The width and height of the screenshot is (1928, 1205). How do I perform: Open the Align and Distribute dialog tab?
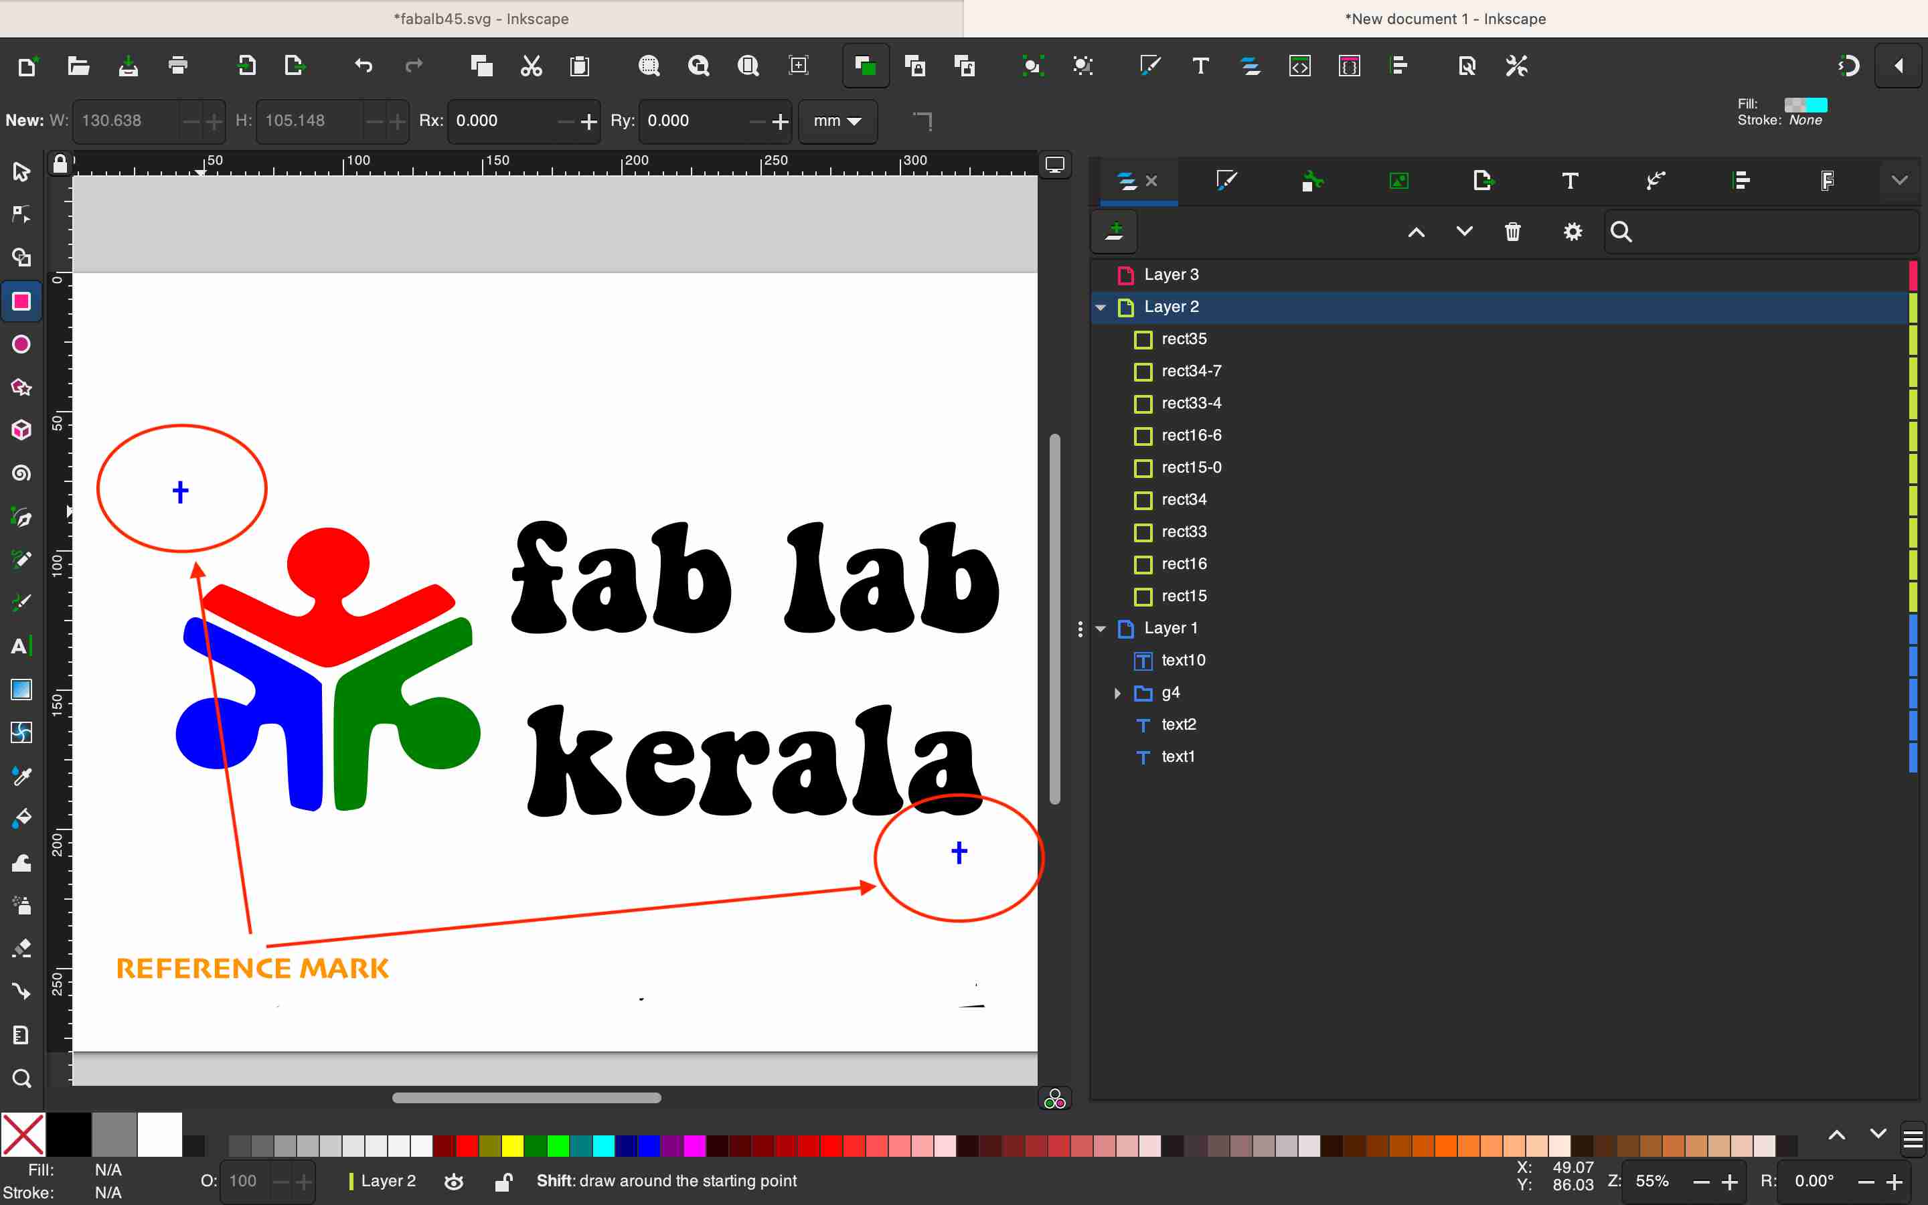1741,181
